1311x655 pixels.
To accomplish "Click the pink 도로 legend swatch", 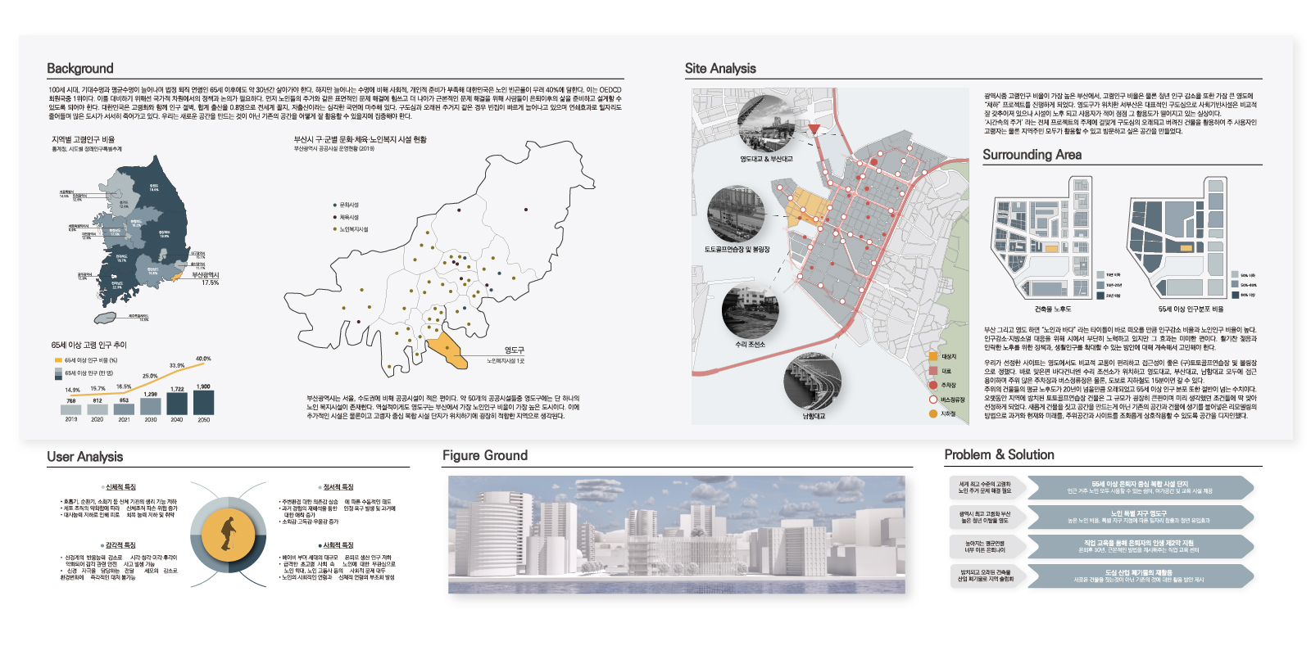I will (932, 371).
